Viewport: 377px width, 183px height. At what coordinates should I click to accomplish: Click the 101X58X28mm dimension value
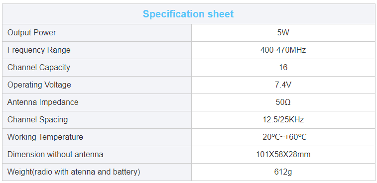283,155
